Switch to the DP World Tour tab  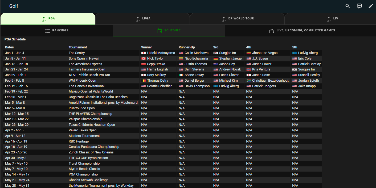point(237,19)
